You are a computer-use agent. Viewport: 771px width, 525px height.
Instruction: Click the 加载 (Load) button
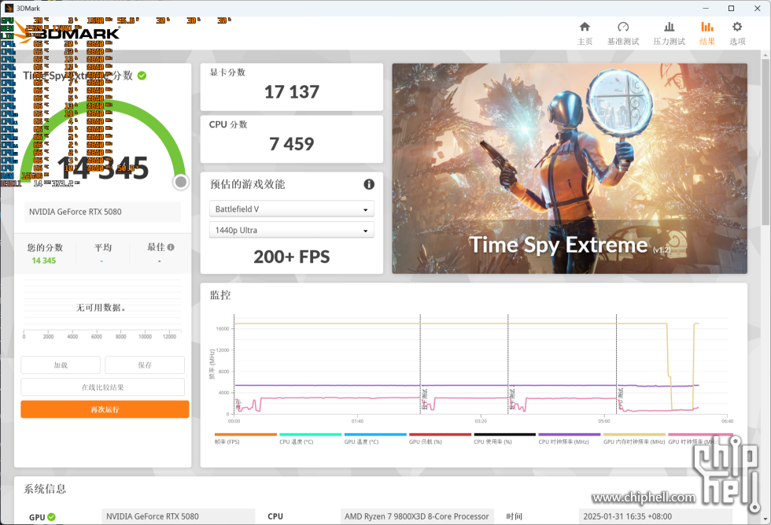tap(61, 365)
